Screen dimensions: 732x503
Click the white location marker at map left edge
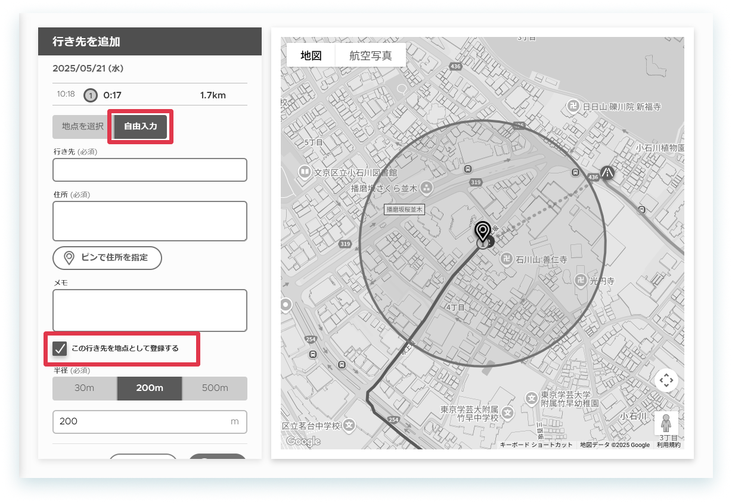click(x=286, y=306)
